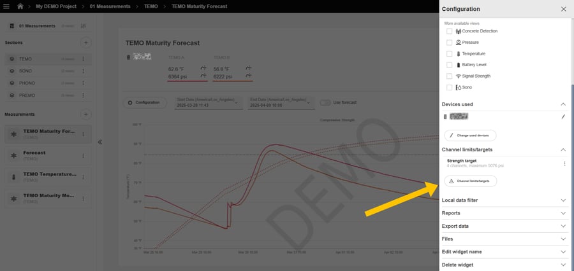Open Strength target options menu
Image resolution: width=574 pixels, height=271 pixels.
coord(564,163)
